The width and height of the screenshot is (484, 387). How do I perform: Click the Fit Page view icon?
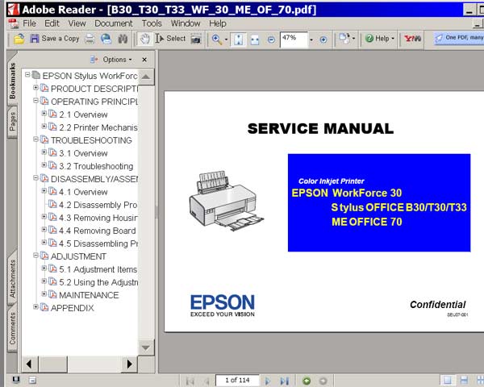239,40
